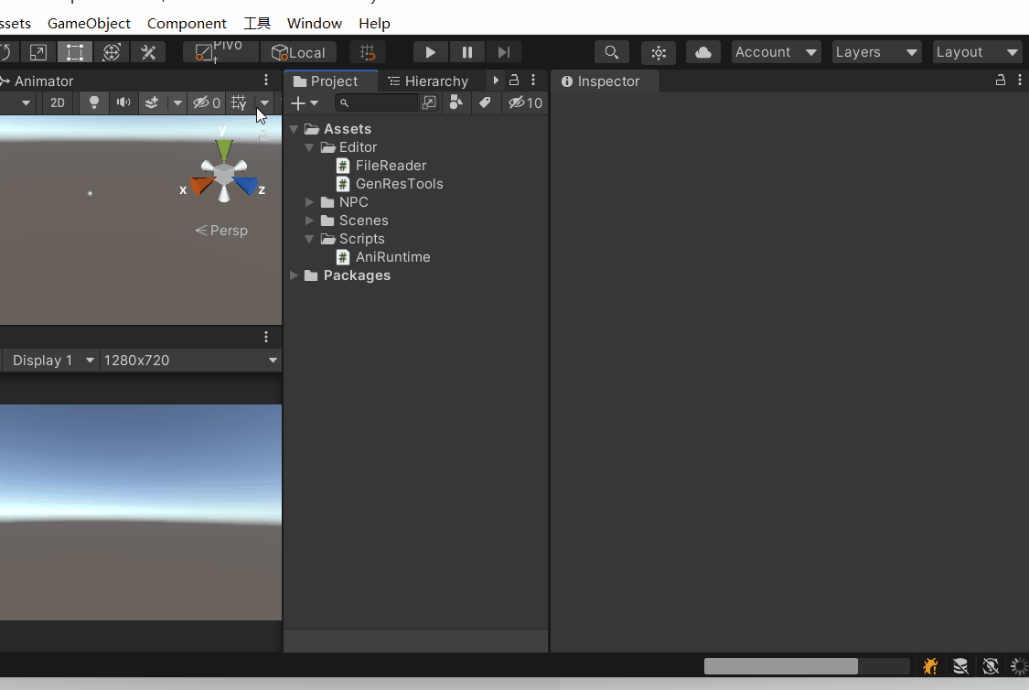Lock the Project panel
The image size is (1029, 690).
(x=514, y=81)
